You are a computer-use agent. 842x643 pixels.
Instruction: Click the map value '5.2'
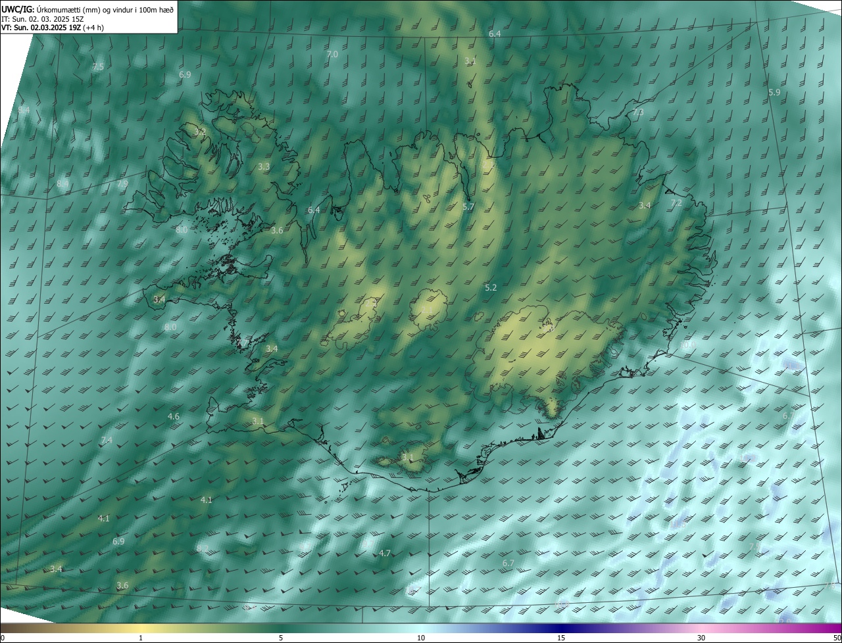coord(491,288)
